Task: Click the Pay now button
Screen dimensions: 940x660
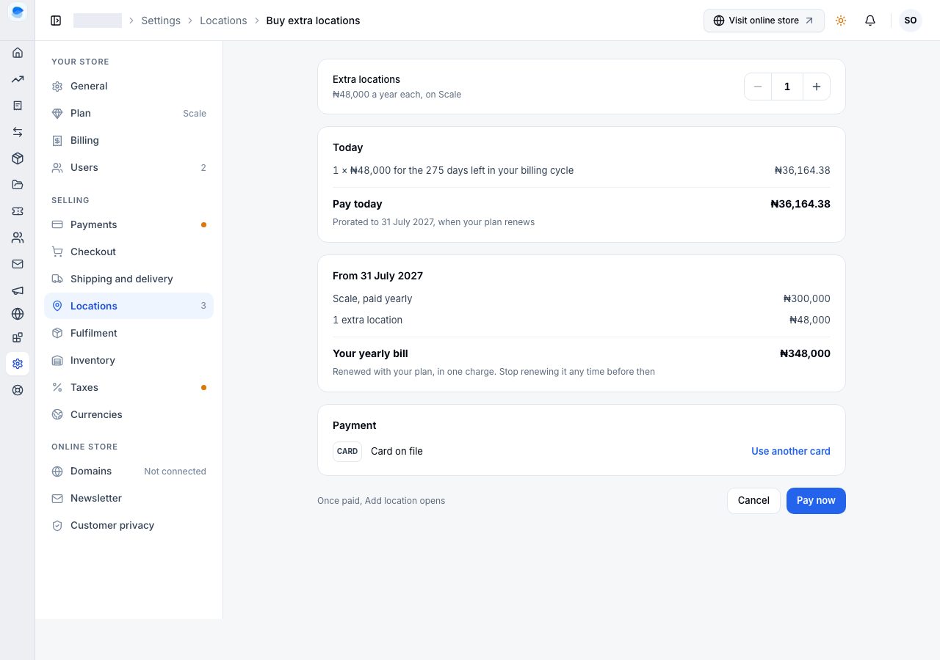Action: [x=816, y=501]
